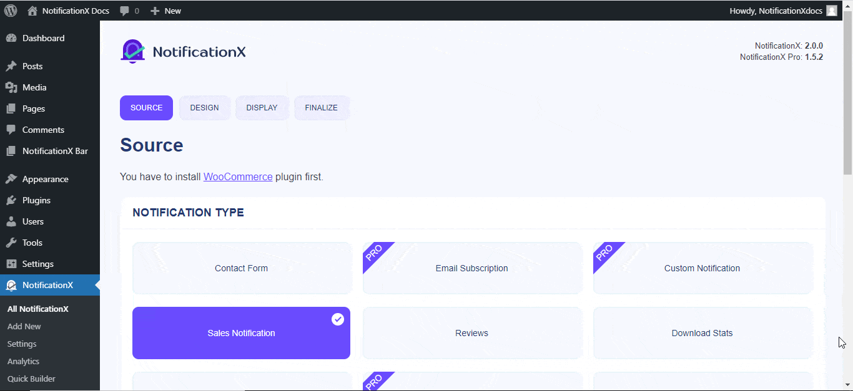The height and width of the screenshot is (391, 853).
Task: Switch to the Design tab
Action: pos(205,108)
